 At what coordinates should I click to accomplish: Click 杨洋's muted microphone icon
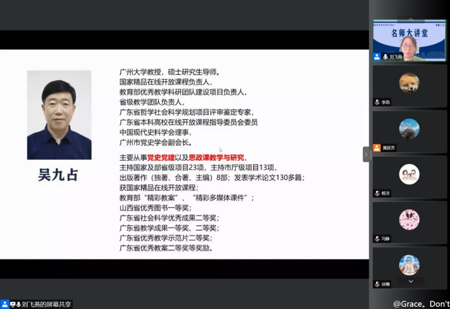click(x=377, y=193)
